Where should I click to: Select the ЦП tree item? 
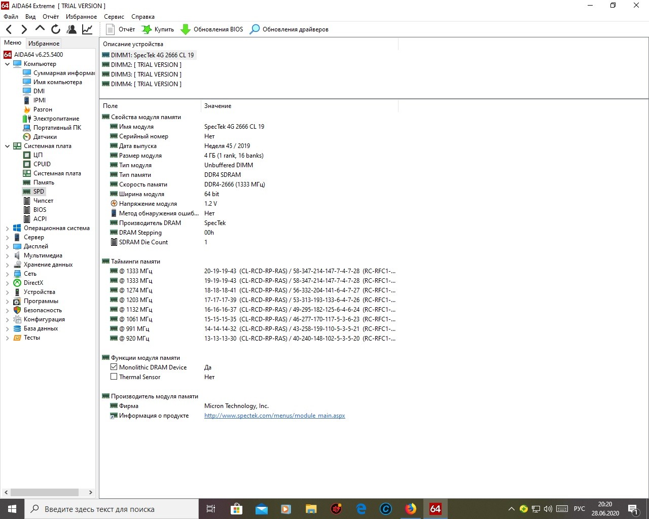click(x=33, y=155)
